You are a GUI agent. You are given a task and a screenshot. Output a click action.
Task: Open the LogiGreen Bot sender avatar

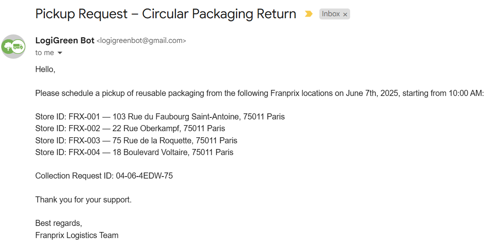(x=13, y=47)
